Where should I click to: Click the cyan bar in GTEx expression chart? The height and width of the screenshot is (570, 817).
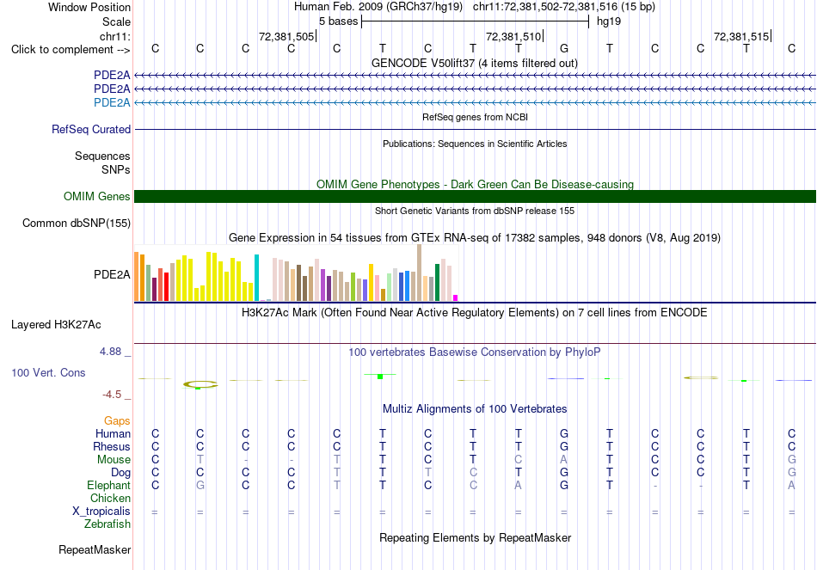click(x=256, y=278)
